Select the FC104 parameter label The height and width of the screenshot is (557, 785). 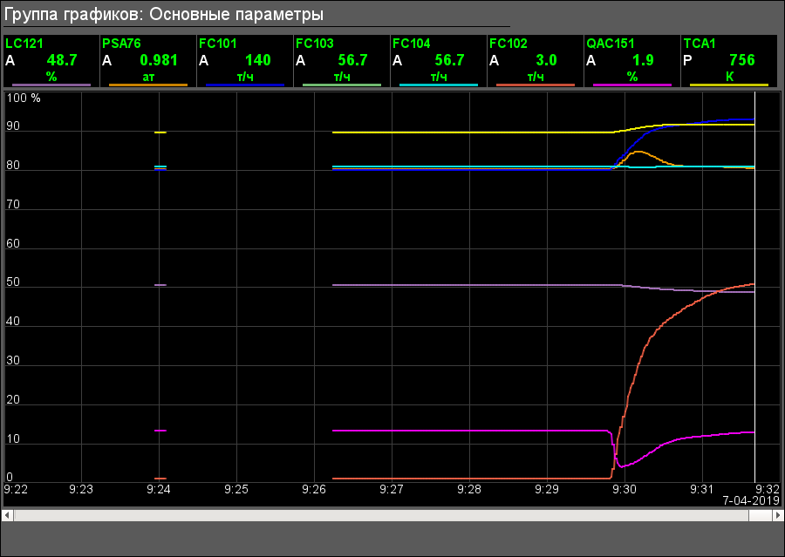click(x=412, y=44)
